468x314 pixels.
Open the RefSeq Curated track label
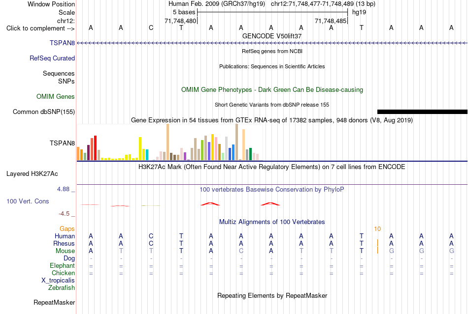[52, 58]
